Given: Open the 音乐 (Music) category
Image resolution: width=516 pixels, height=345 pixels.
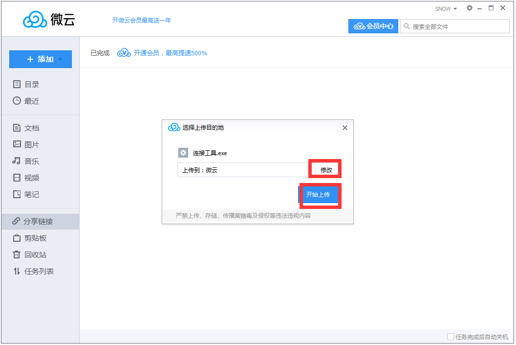Looking at the screenshot, I should coord(30,161).
